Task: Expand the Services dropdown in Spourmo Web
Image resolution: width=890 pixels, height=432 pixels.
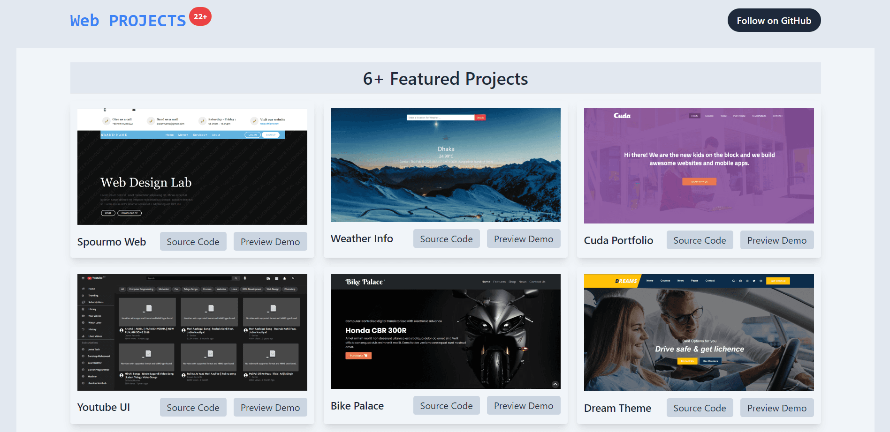Action: pos(200,135)
